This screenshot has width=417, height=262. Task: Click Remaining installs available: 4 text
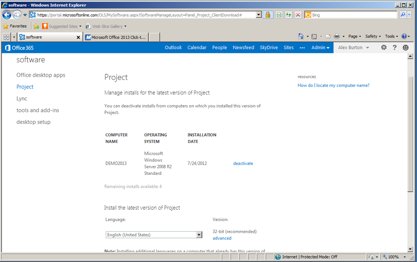coord(133,187)
